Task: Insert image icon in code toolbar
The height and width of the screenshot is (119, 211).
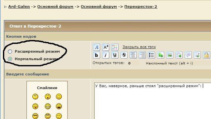Action: pyautogui.click(x=170, y=55)
